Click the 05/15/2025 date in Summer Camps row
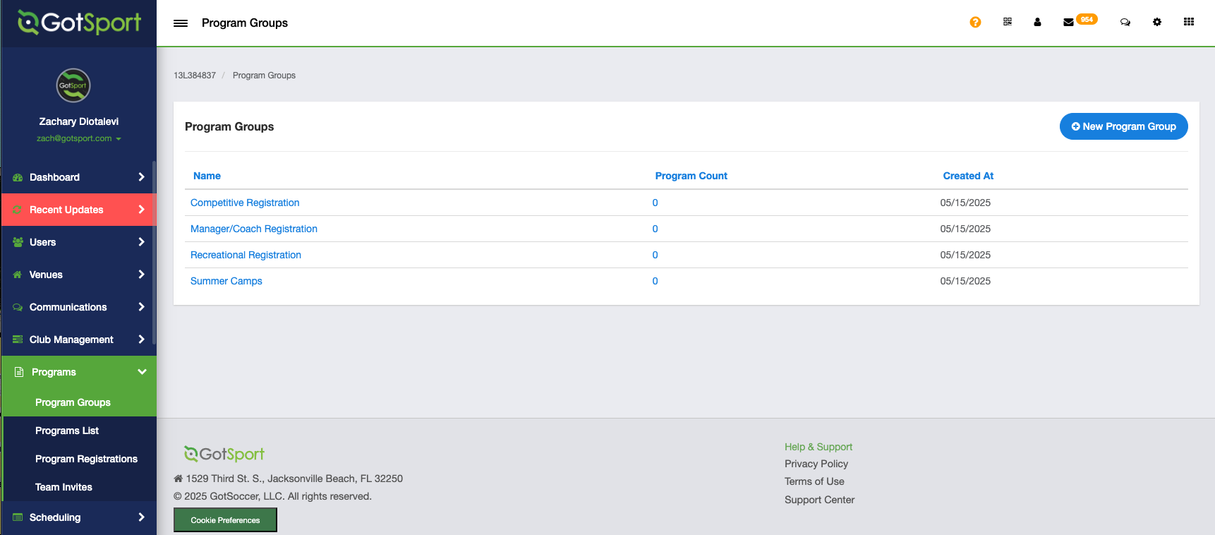Image resolution: width=1215 pixels, height=535 pixels. [x=965, y=281]
